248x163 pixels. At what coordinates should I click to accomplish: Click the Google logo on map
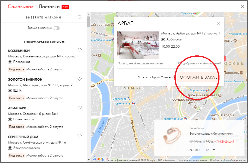tap(100, 159)
